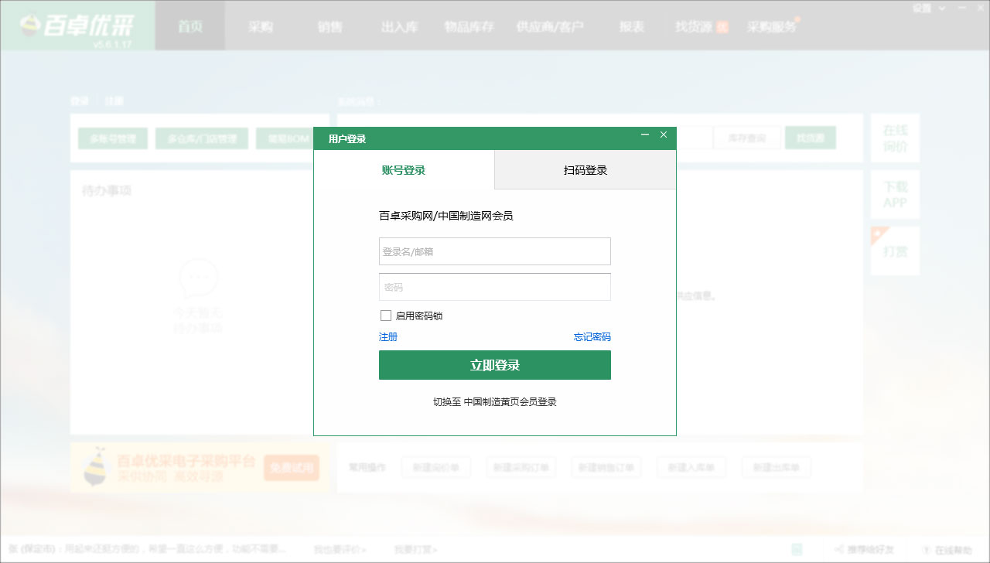The width and height of the screenshot is (990, 563).
Task: Click the 登录 link above the main panel
Action: [80, 101]
